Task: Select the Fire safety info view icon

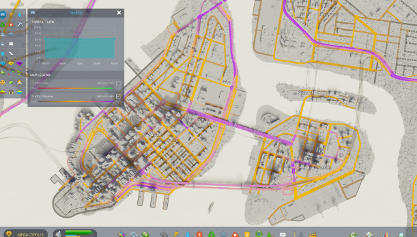Action: pos(11,25)
